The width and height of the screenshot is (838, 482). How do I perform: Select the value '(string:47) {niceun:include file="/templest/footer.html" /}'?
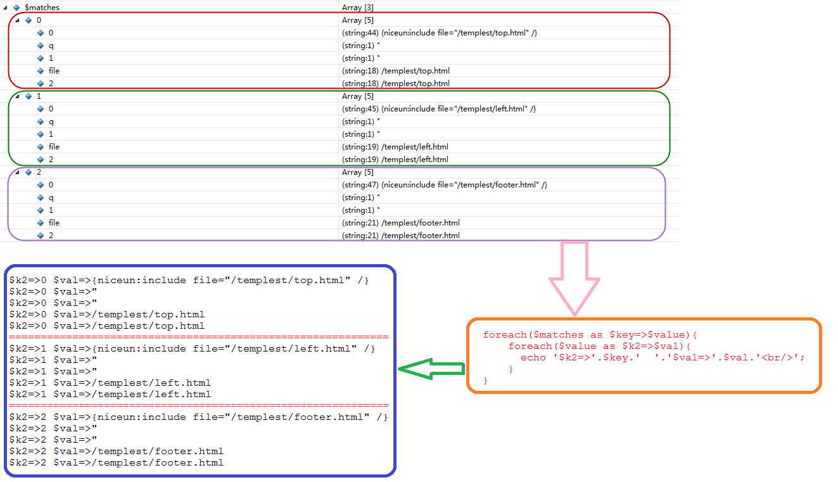[445, 185]
